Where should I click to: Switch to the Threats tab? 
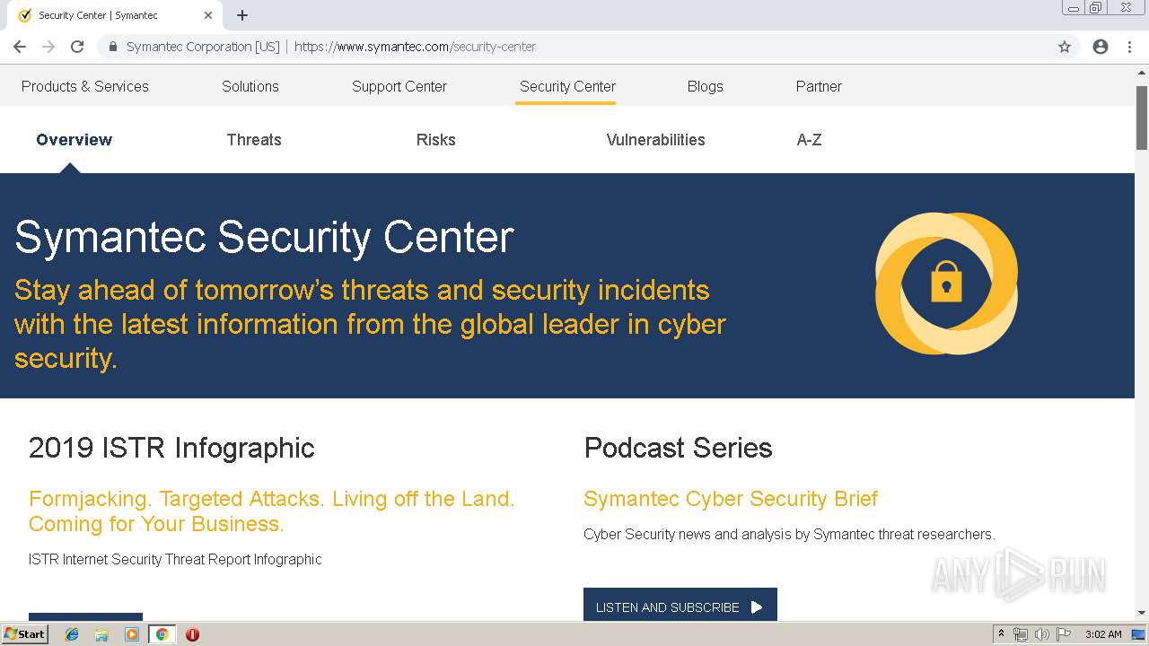(254, 140)
